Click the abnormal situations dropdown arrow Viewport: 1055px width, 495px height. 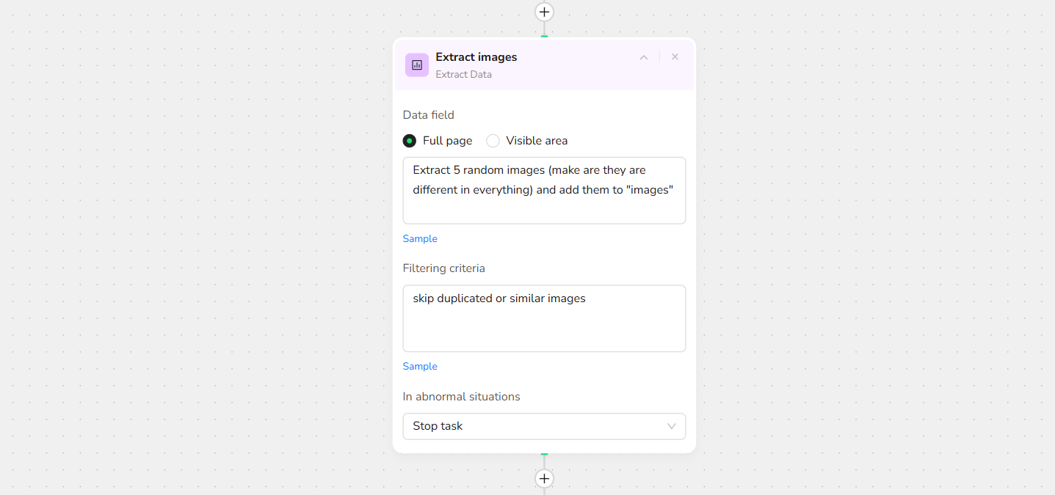[x=671, y=426]
